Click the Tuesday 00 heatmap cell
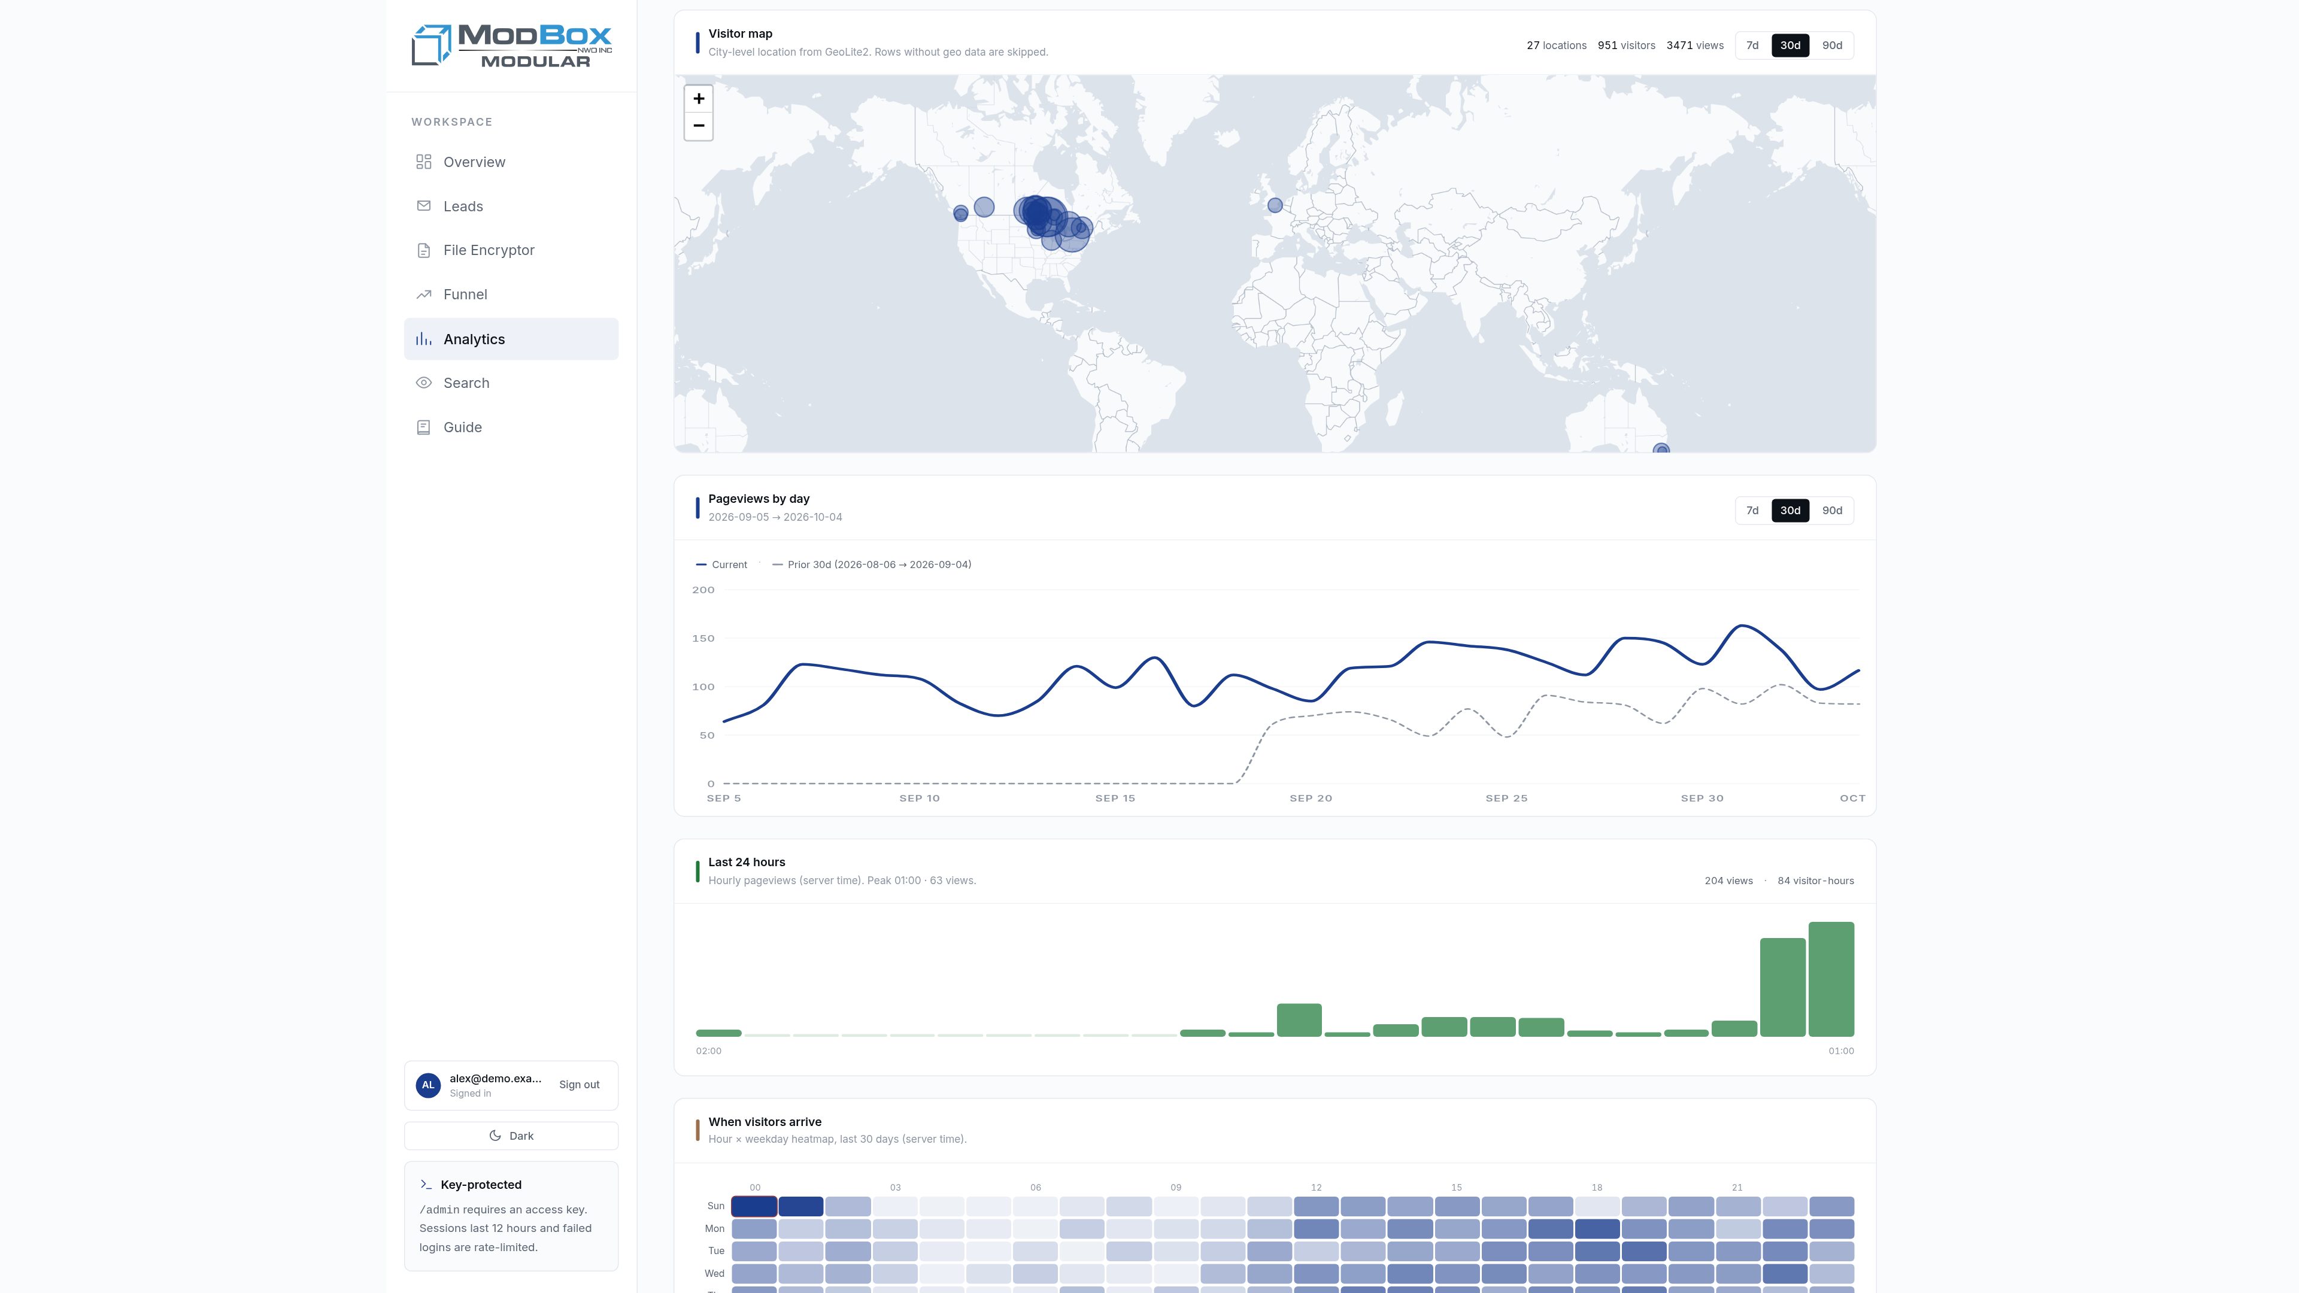 pyautogui.click(x=754, y=1251)
